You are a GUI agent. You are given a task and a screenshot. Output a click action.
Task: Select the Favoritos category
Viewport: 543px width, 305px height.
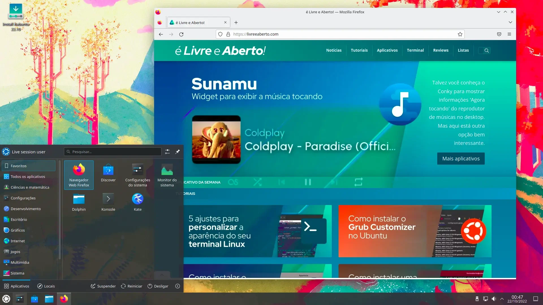pos(29,166)
